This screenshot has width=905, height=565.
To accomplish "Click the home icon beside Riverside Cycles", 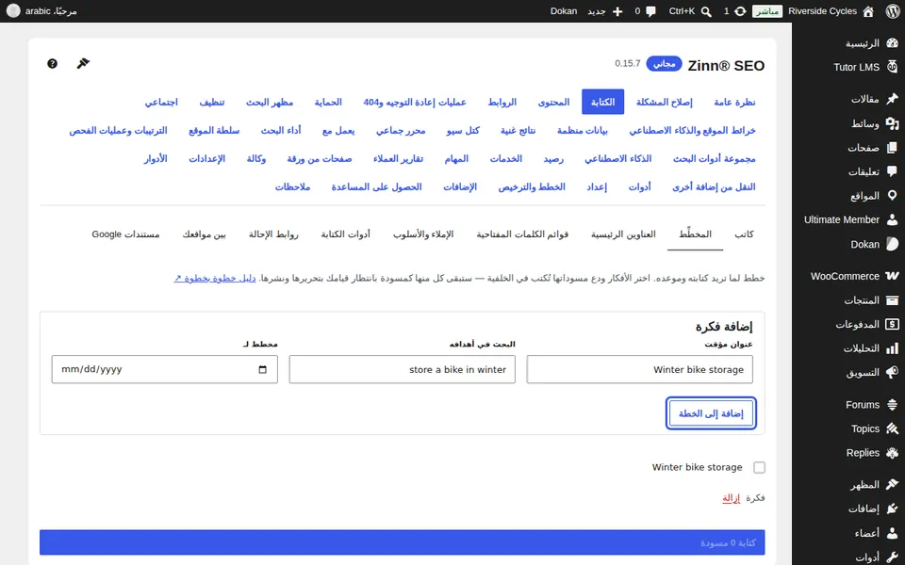I will 868,11.
